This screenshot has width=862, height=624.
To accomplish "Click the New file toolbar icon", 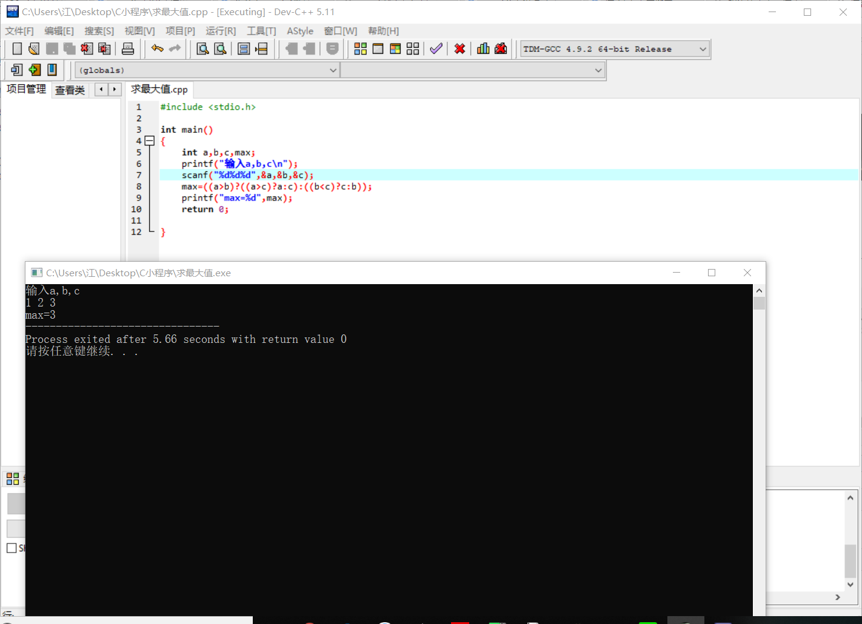I will pos(17,49).
